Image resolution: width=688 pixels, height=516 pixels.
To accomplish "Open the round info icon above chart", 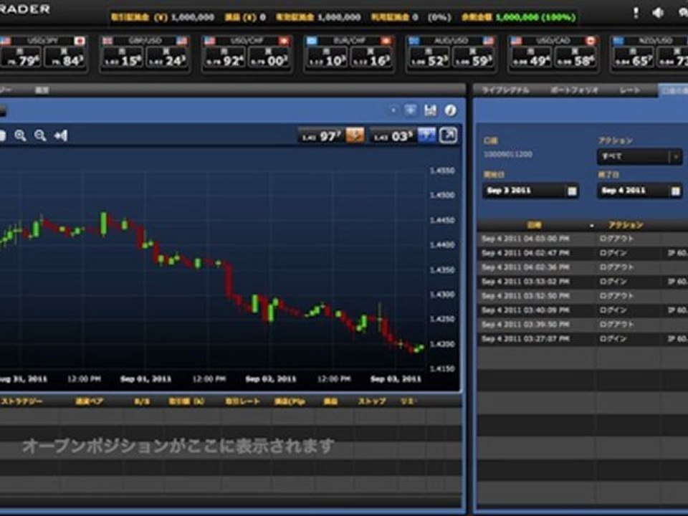I will click(451, 110).
